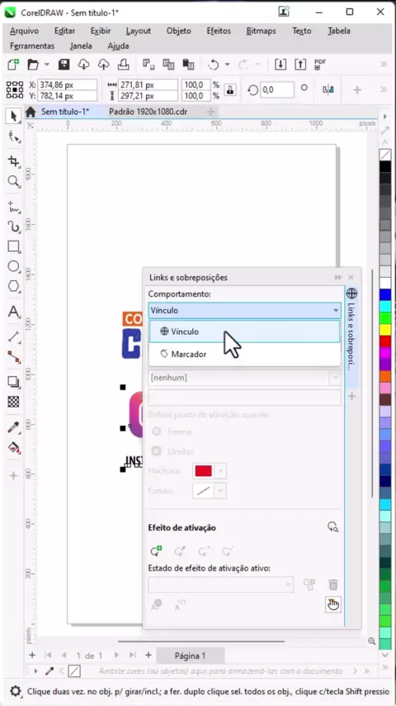396x706 pixels.
Task: Choose the Text tool
Action: coord(13,312)
